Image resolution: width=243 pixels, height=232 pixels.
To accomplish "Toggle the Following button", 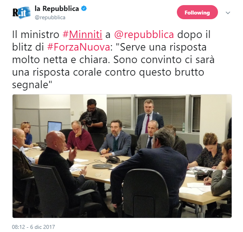I will (197, 12).
